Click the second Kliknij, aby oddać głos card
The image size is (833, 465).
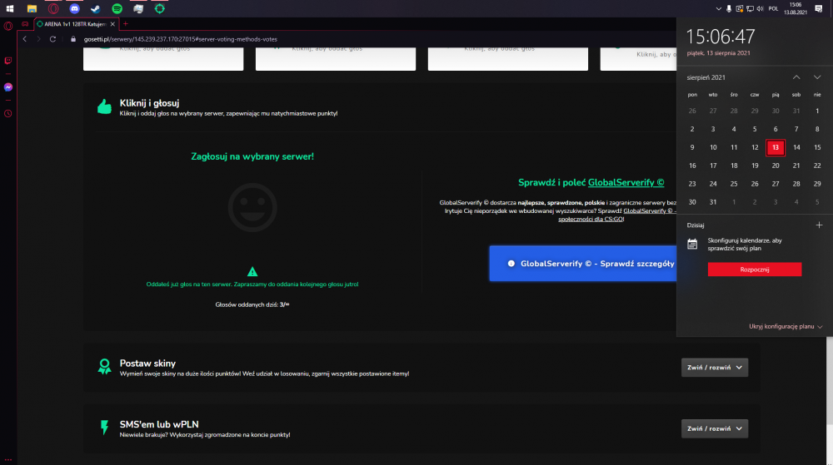coord(336,58)
